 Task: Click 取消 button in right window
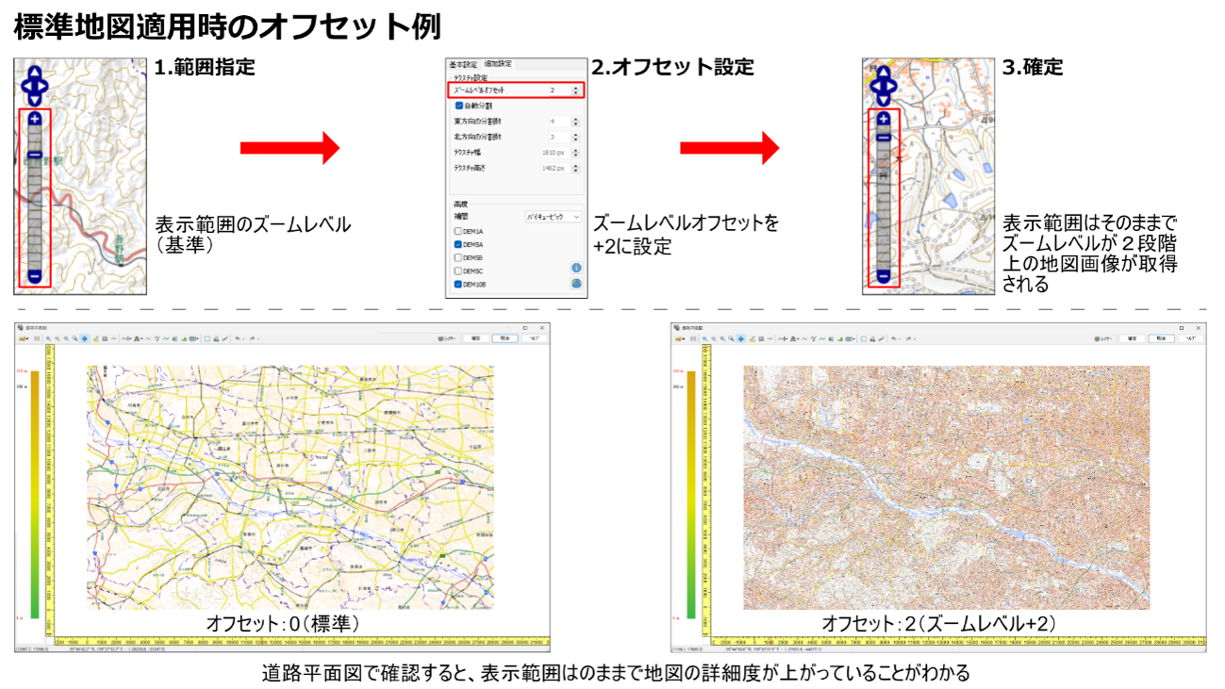tap(1160, 338)
